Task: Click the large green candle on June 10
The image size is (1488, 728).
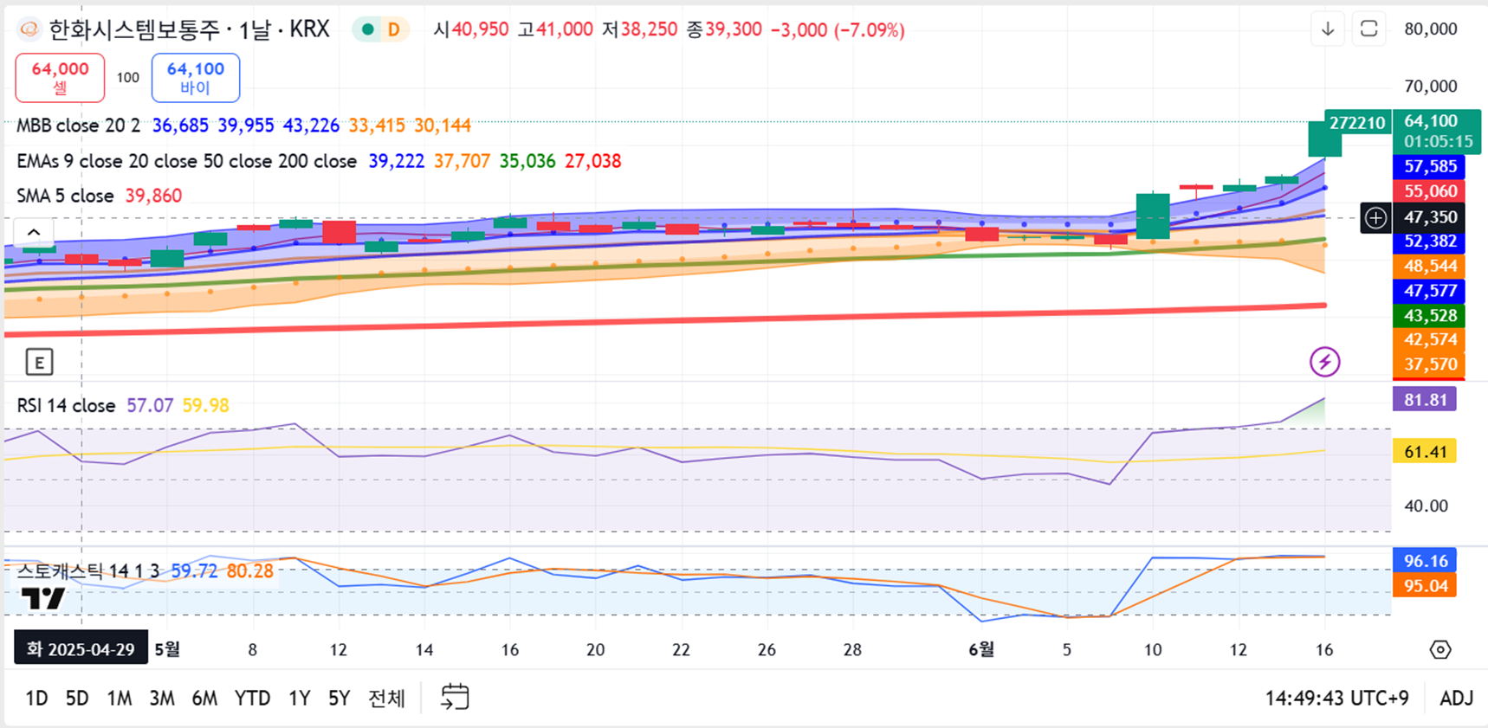Action: click(x=1153, y=216)
